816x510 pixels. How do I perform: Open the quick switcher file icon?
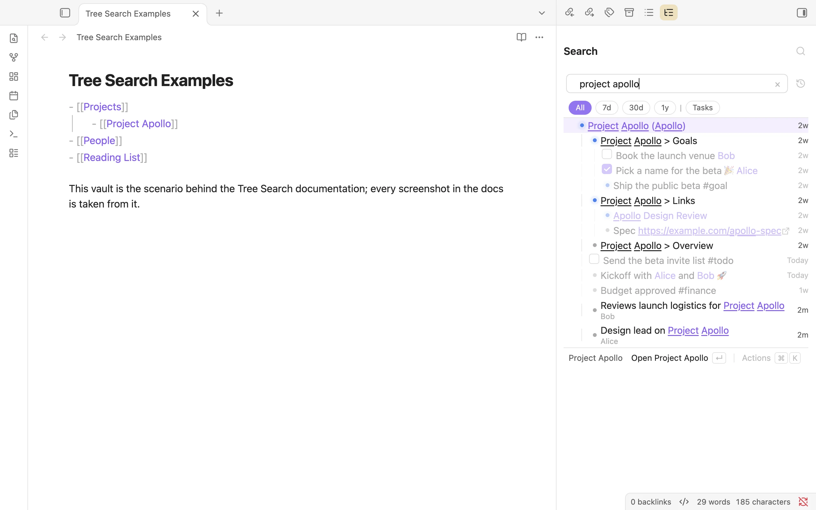pyautogui.click(x=14, y=39)
